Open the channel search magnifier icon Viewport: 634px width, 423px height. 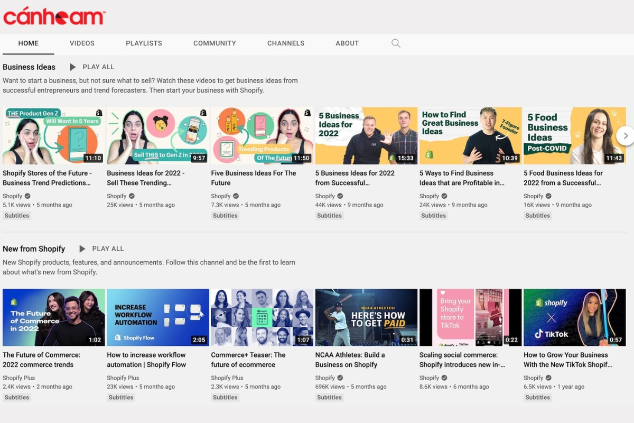(x=396, y=43)
